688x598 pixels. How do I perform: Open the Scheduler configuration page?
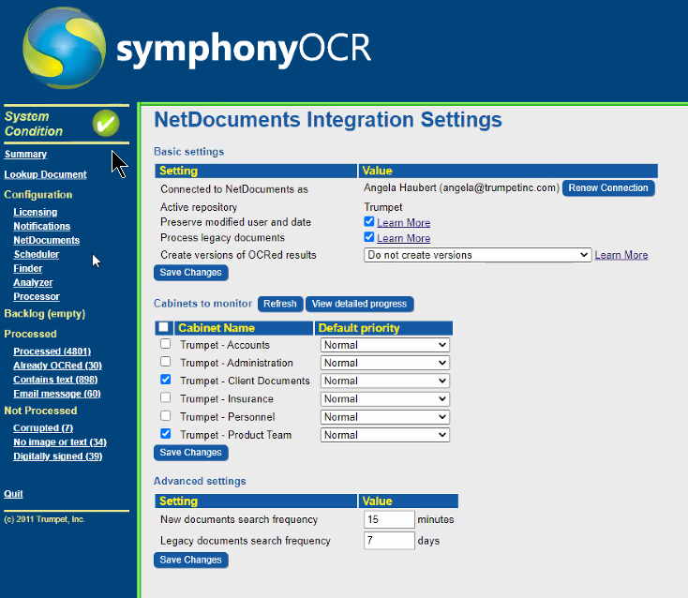(x=37, y=254)
